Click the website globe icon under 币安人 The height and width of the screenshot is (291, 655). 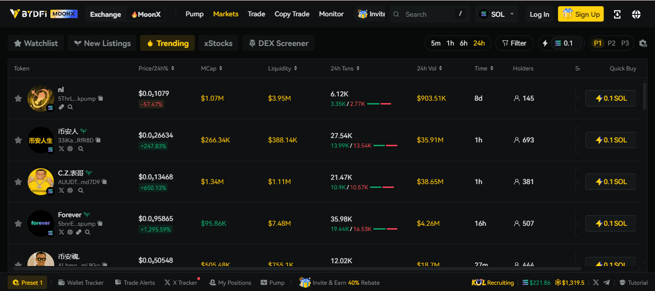(70, 149)
